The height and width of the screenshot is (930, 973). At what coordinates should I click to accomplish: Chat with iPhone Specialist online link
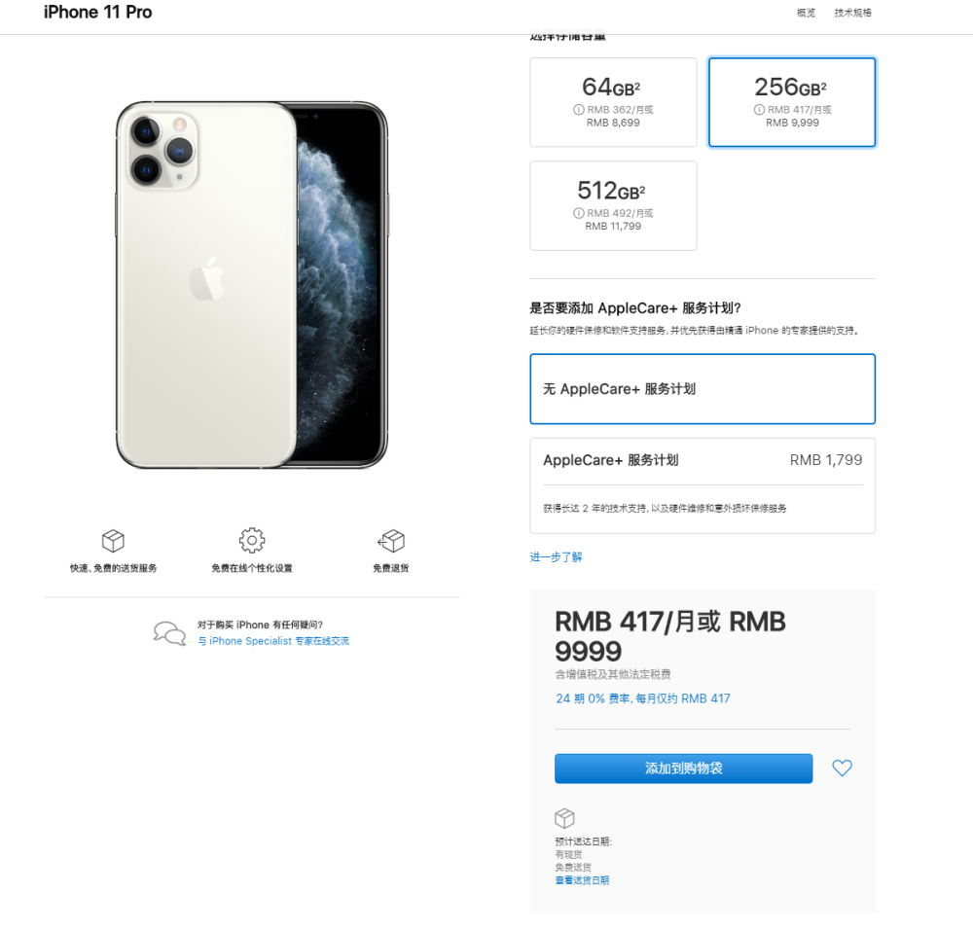point(273,641)
